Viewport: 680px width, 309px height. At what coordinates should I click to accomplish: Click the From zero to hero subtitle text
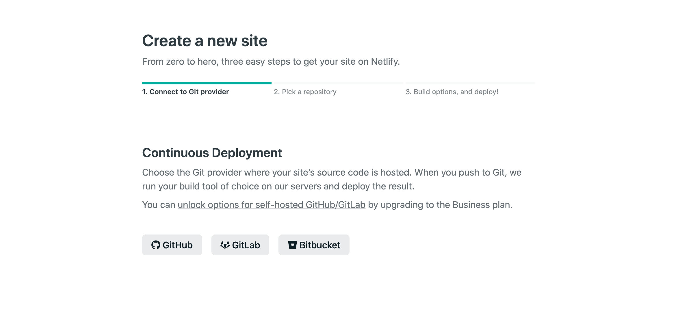(271, 62)
